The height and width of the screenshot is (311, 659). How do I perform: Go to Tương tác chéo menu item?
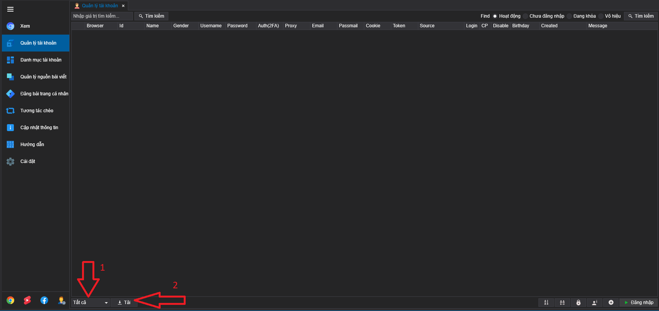[37, 111]
